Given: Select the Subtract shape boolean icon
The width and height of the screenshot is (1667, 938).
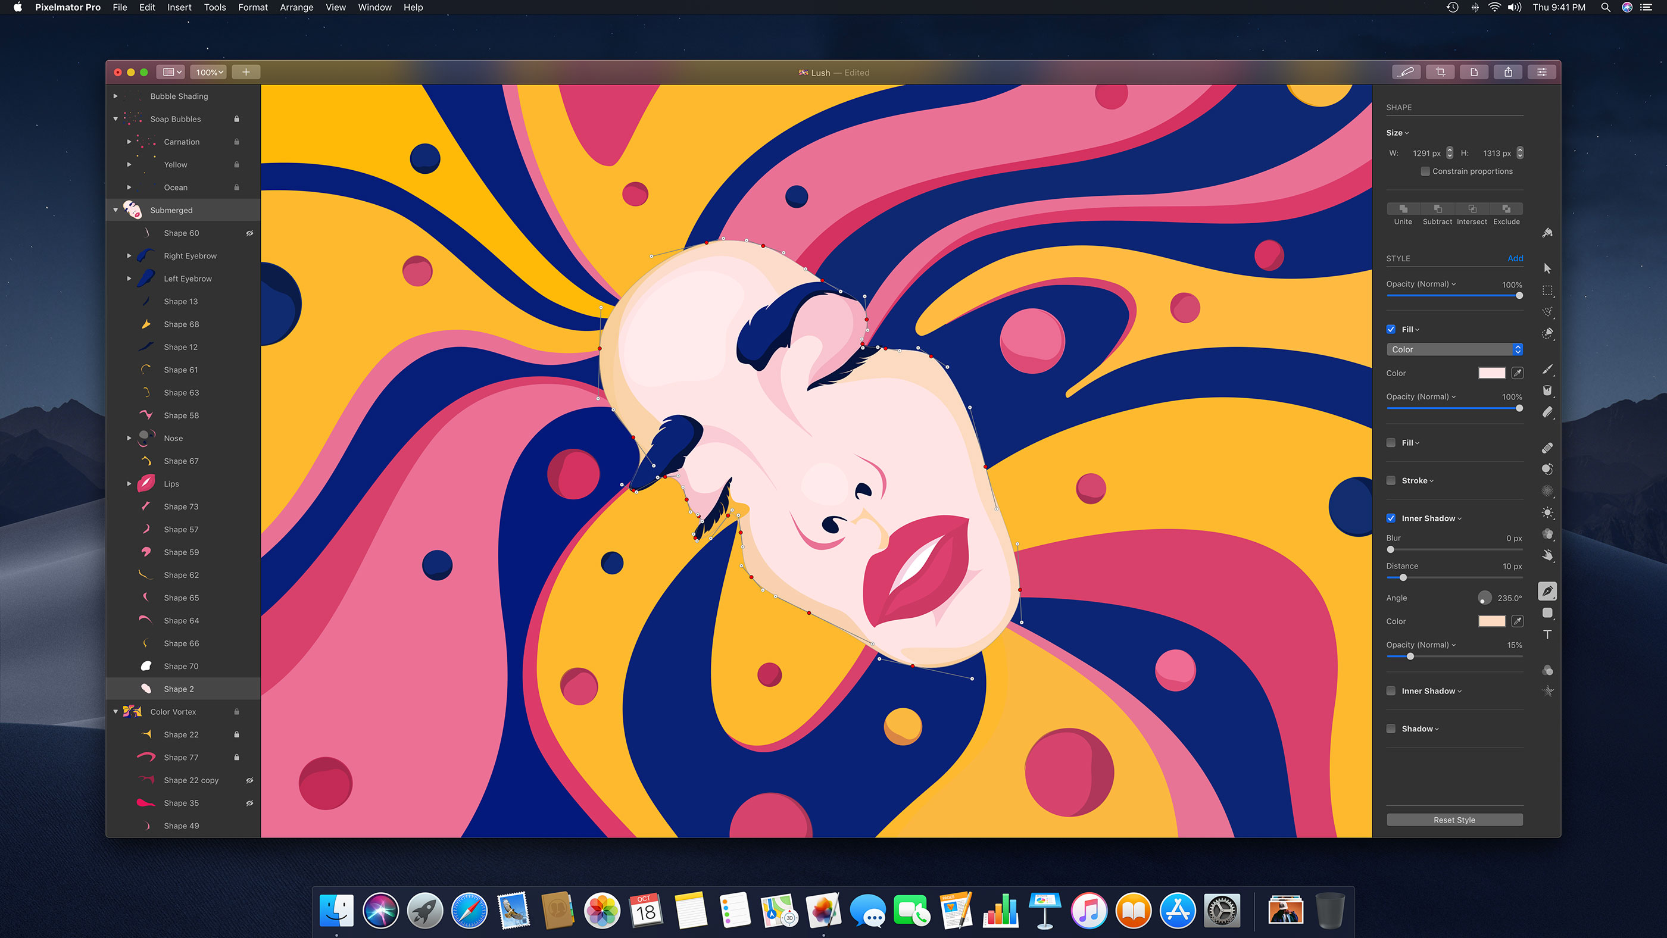Looking at the screenshot, I should click(1438, 210).
